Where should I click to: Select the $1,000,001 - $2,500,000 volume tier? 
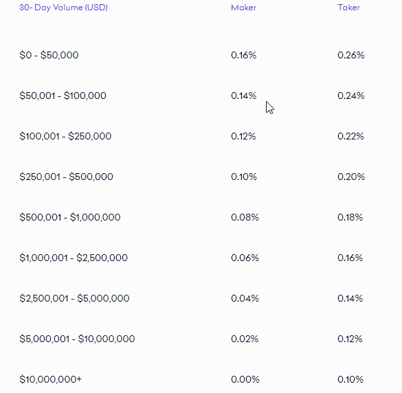click(74, 258)
